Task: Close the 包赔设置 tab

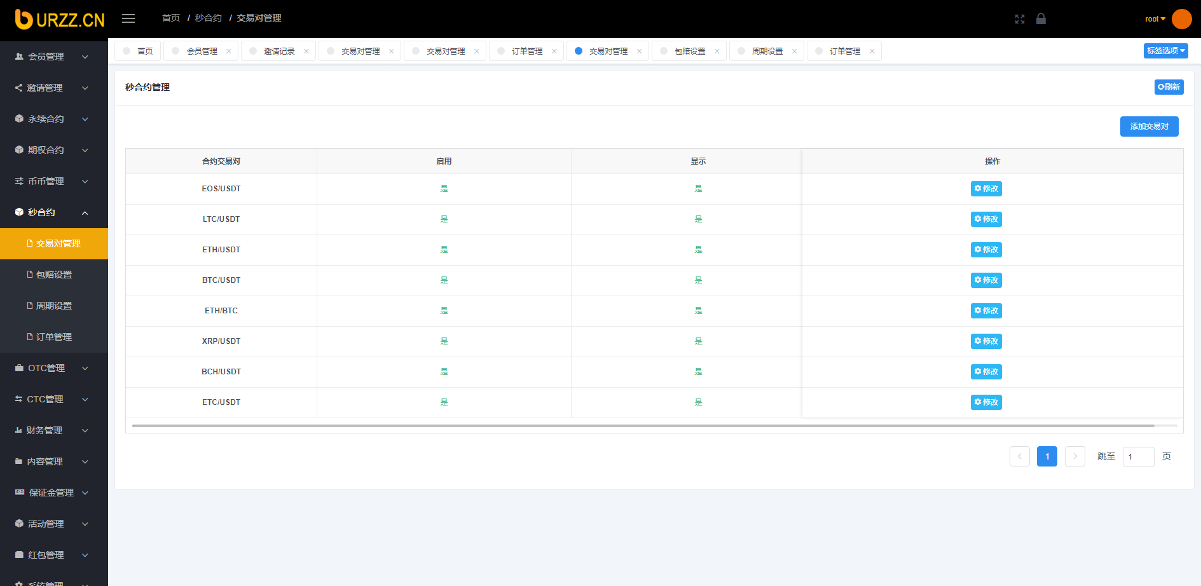Action: (x=717, y=51)
